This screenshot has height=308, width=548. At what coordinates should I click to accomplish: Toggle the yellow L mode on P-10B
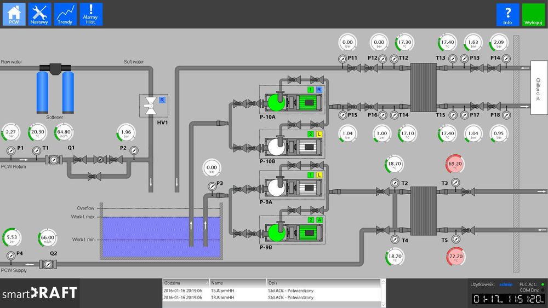pos(319,134)
